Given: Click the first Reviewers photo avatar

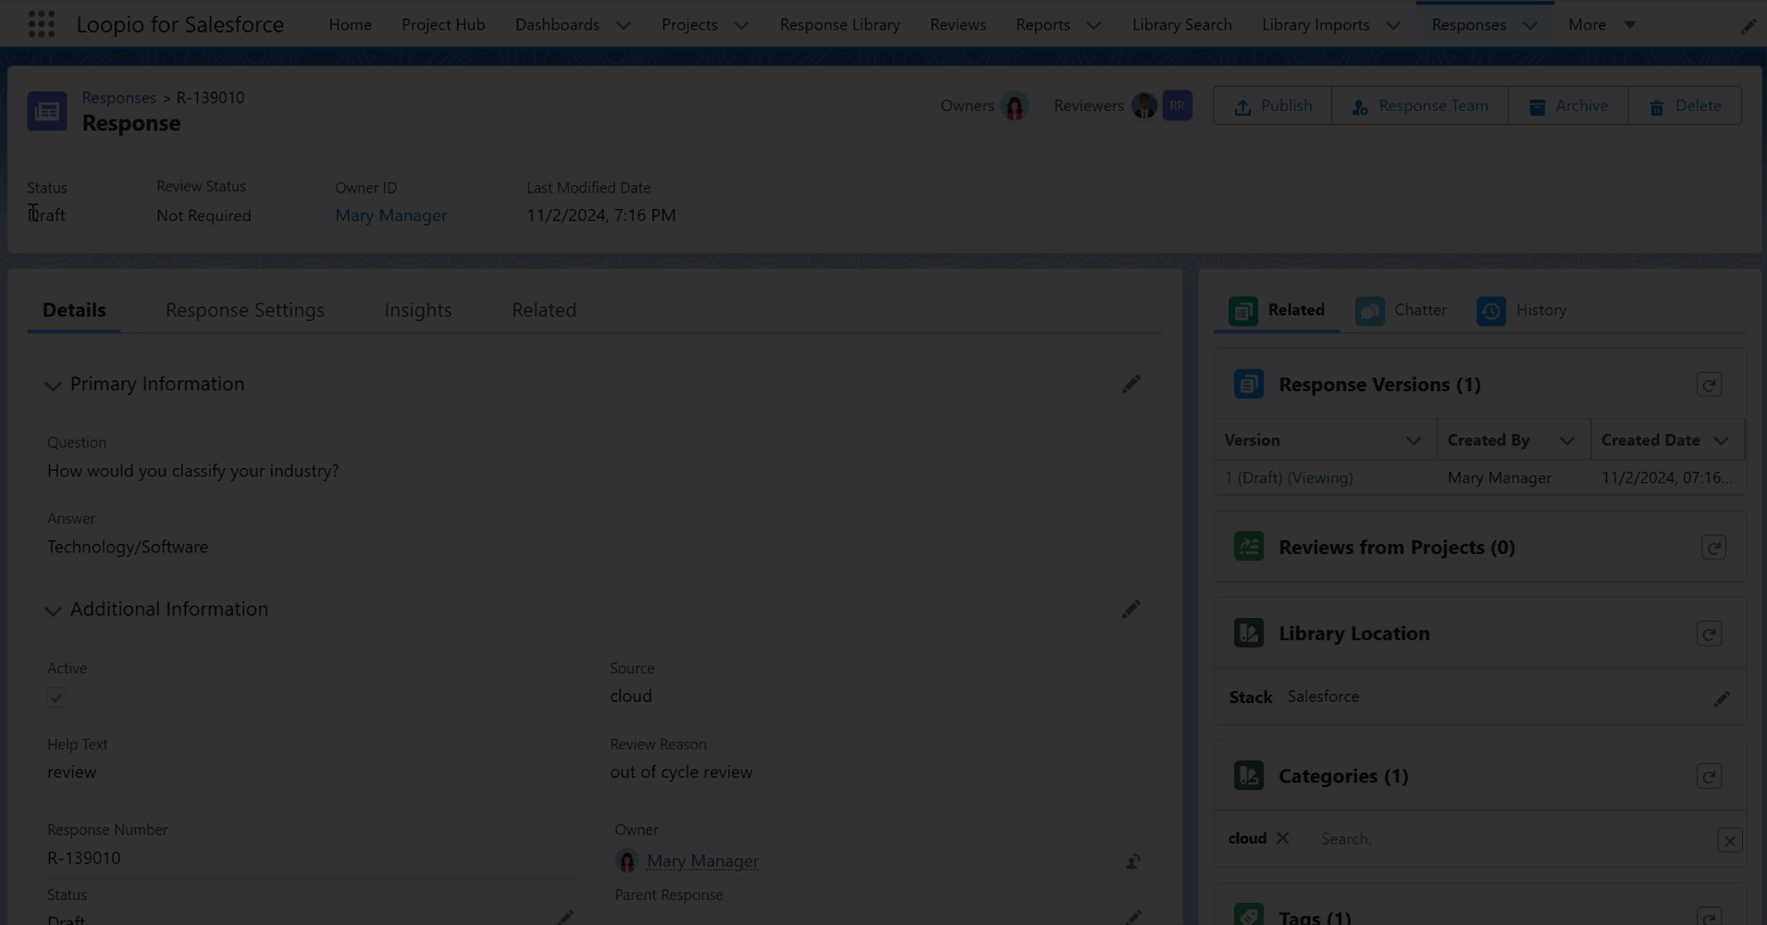Looking at the screenshot, I should 1144,105.
